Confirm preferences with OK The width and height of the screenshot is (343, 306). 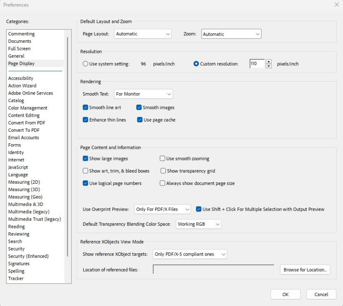click(285, 294)
